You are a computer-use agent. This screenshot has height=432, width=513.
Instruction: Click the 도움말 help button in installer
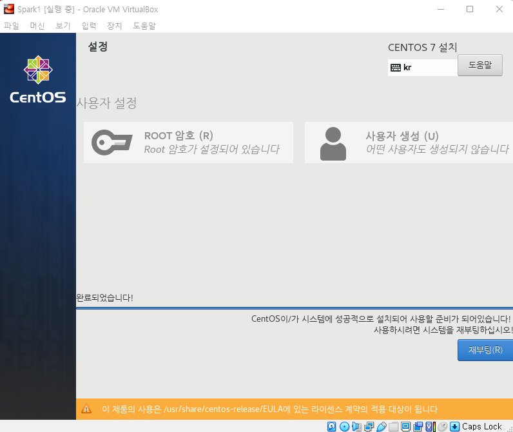[x=480, y=65]
